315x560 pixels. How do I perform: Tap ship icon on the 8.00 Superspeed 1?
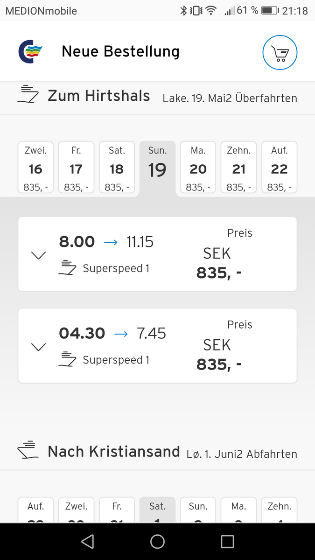(x=68, y=268)
